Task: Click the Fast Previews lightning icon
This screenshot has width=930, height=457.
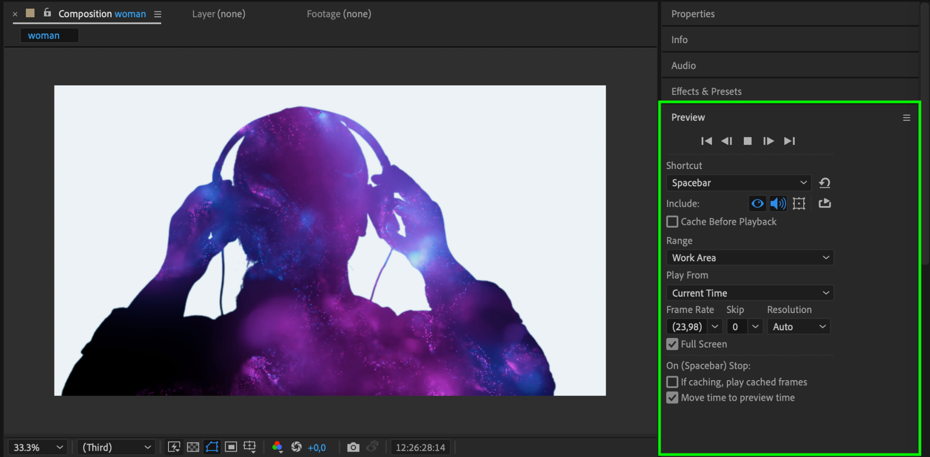Action: click(x=174, y=447)
